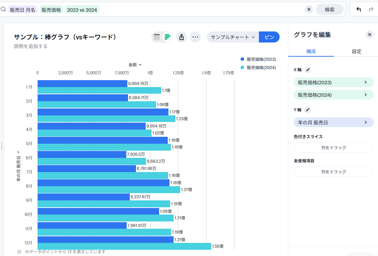
Task: Click the 10月 2023 bar 1.08億
Action: pos(98,211)
